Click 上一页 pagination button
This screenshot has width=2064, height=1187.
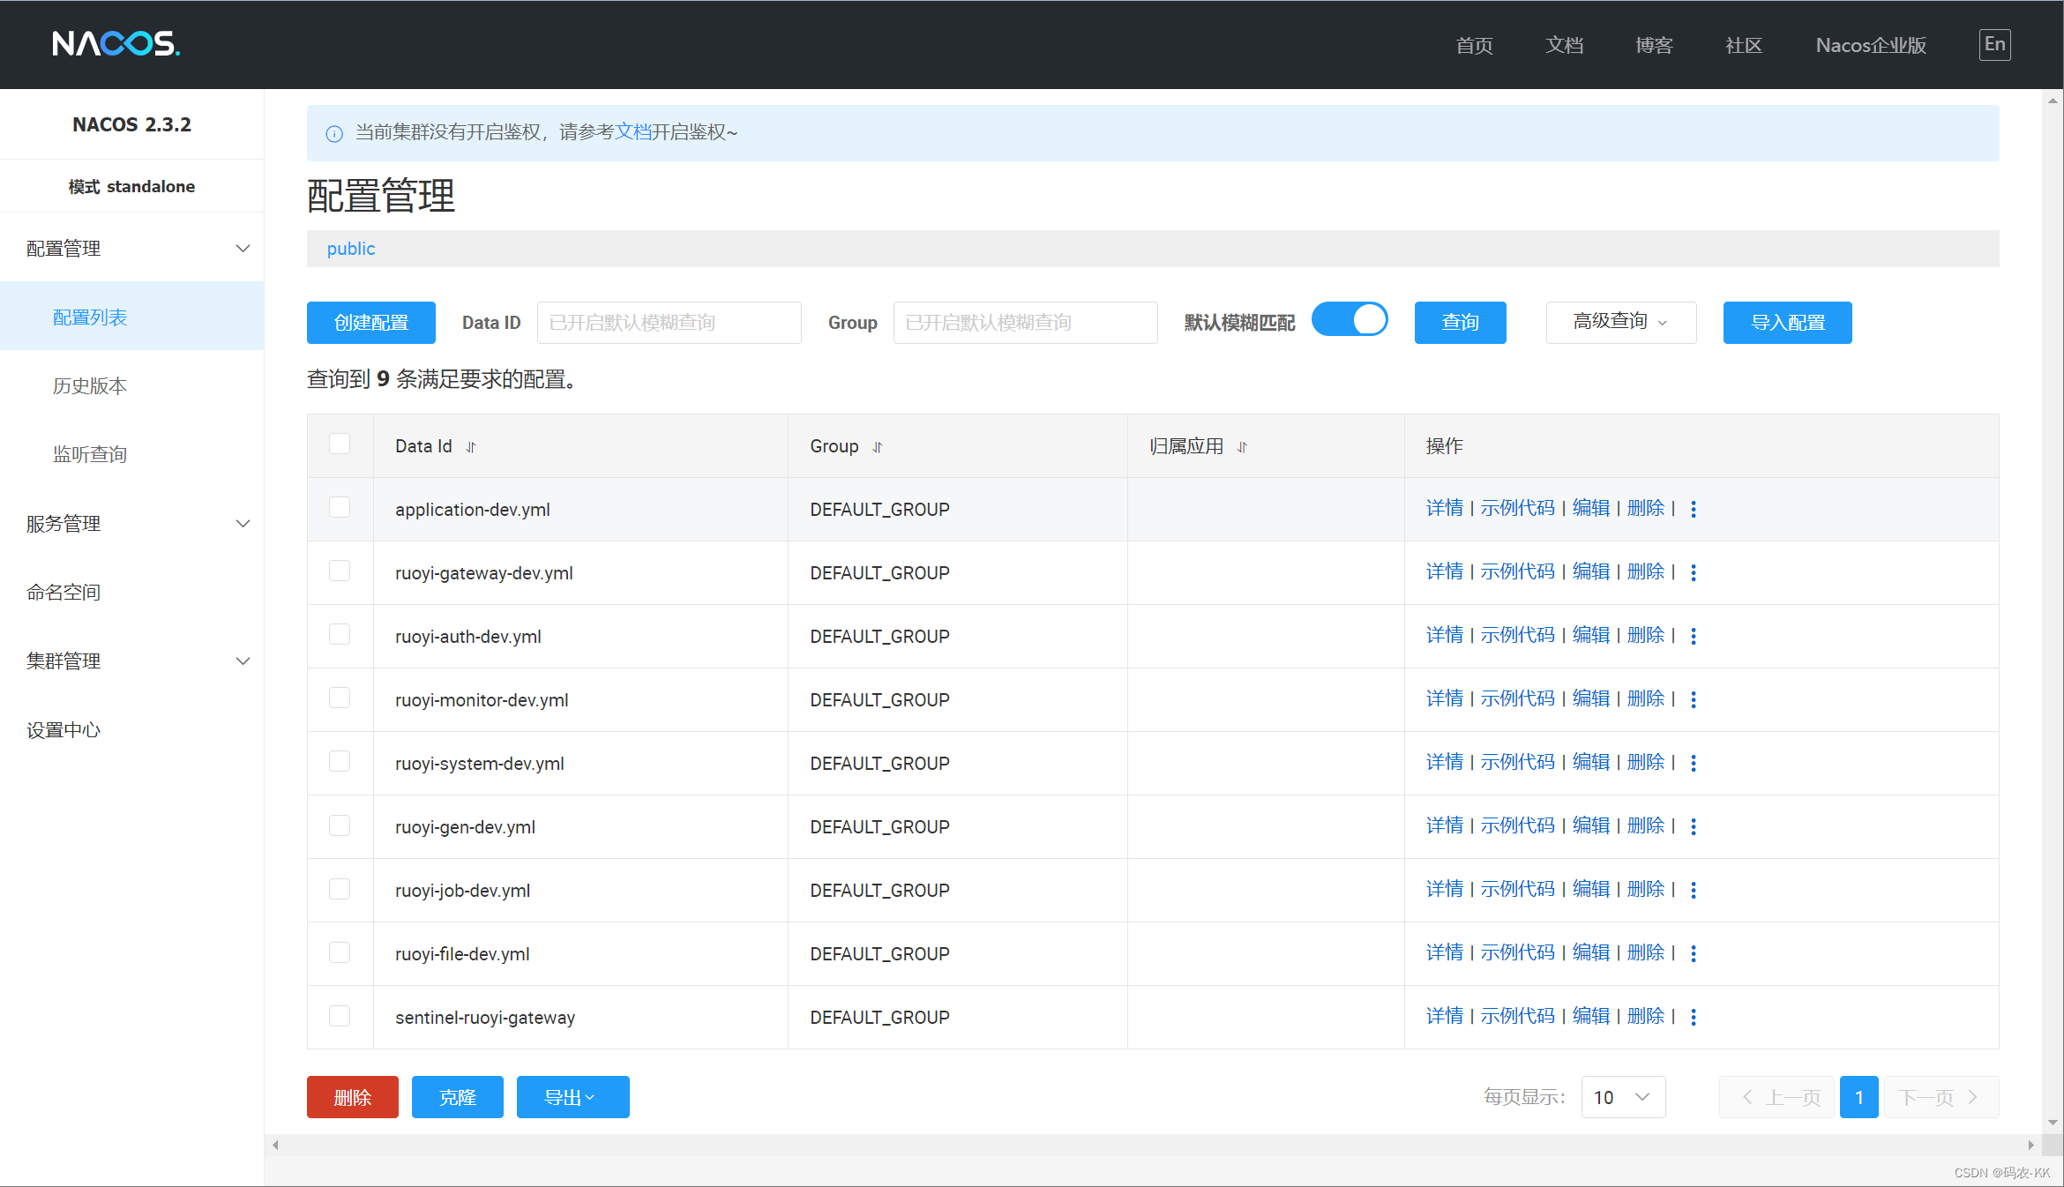click(1776, 1097)
